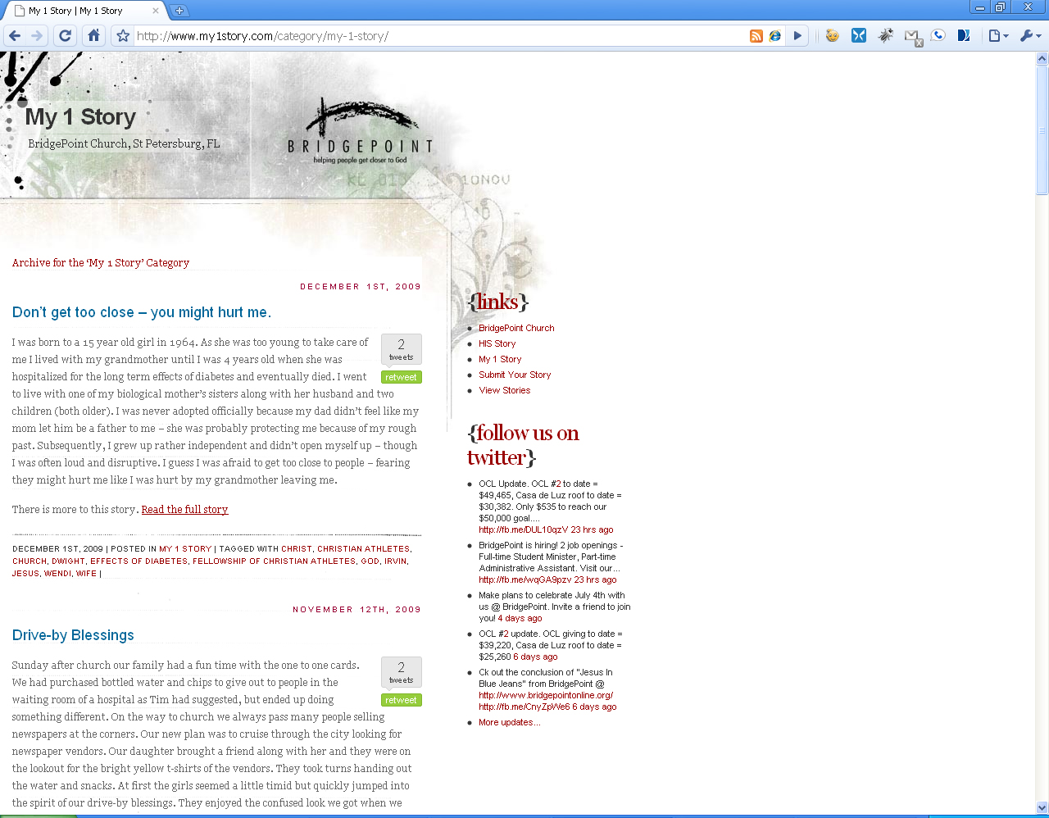Go forward using the browser forward arrow
Image resolution: width=1049 pixels, height=818 pixels.
(37, 35)
